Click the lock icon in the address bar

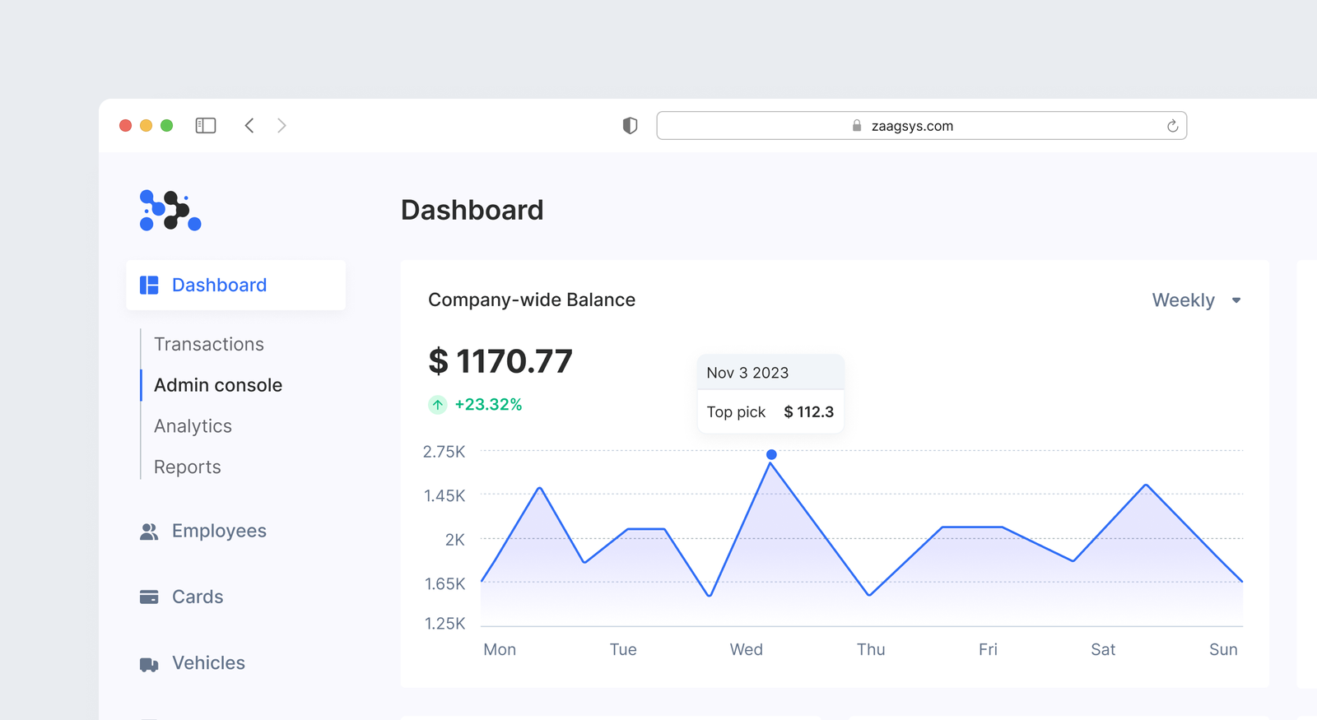[857, 126]
